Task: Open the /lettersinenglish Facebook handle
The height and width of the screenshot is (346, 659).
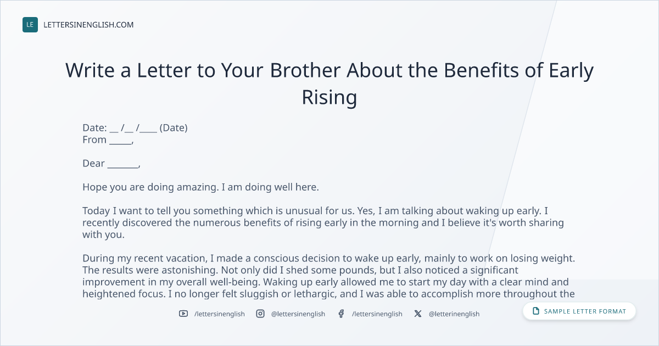Action: tap(377, 314)
